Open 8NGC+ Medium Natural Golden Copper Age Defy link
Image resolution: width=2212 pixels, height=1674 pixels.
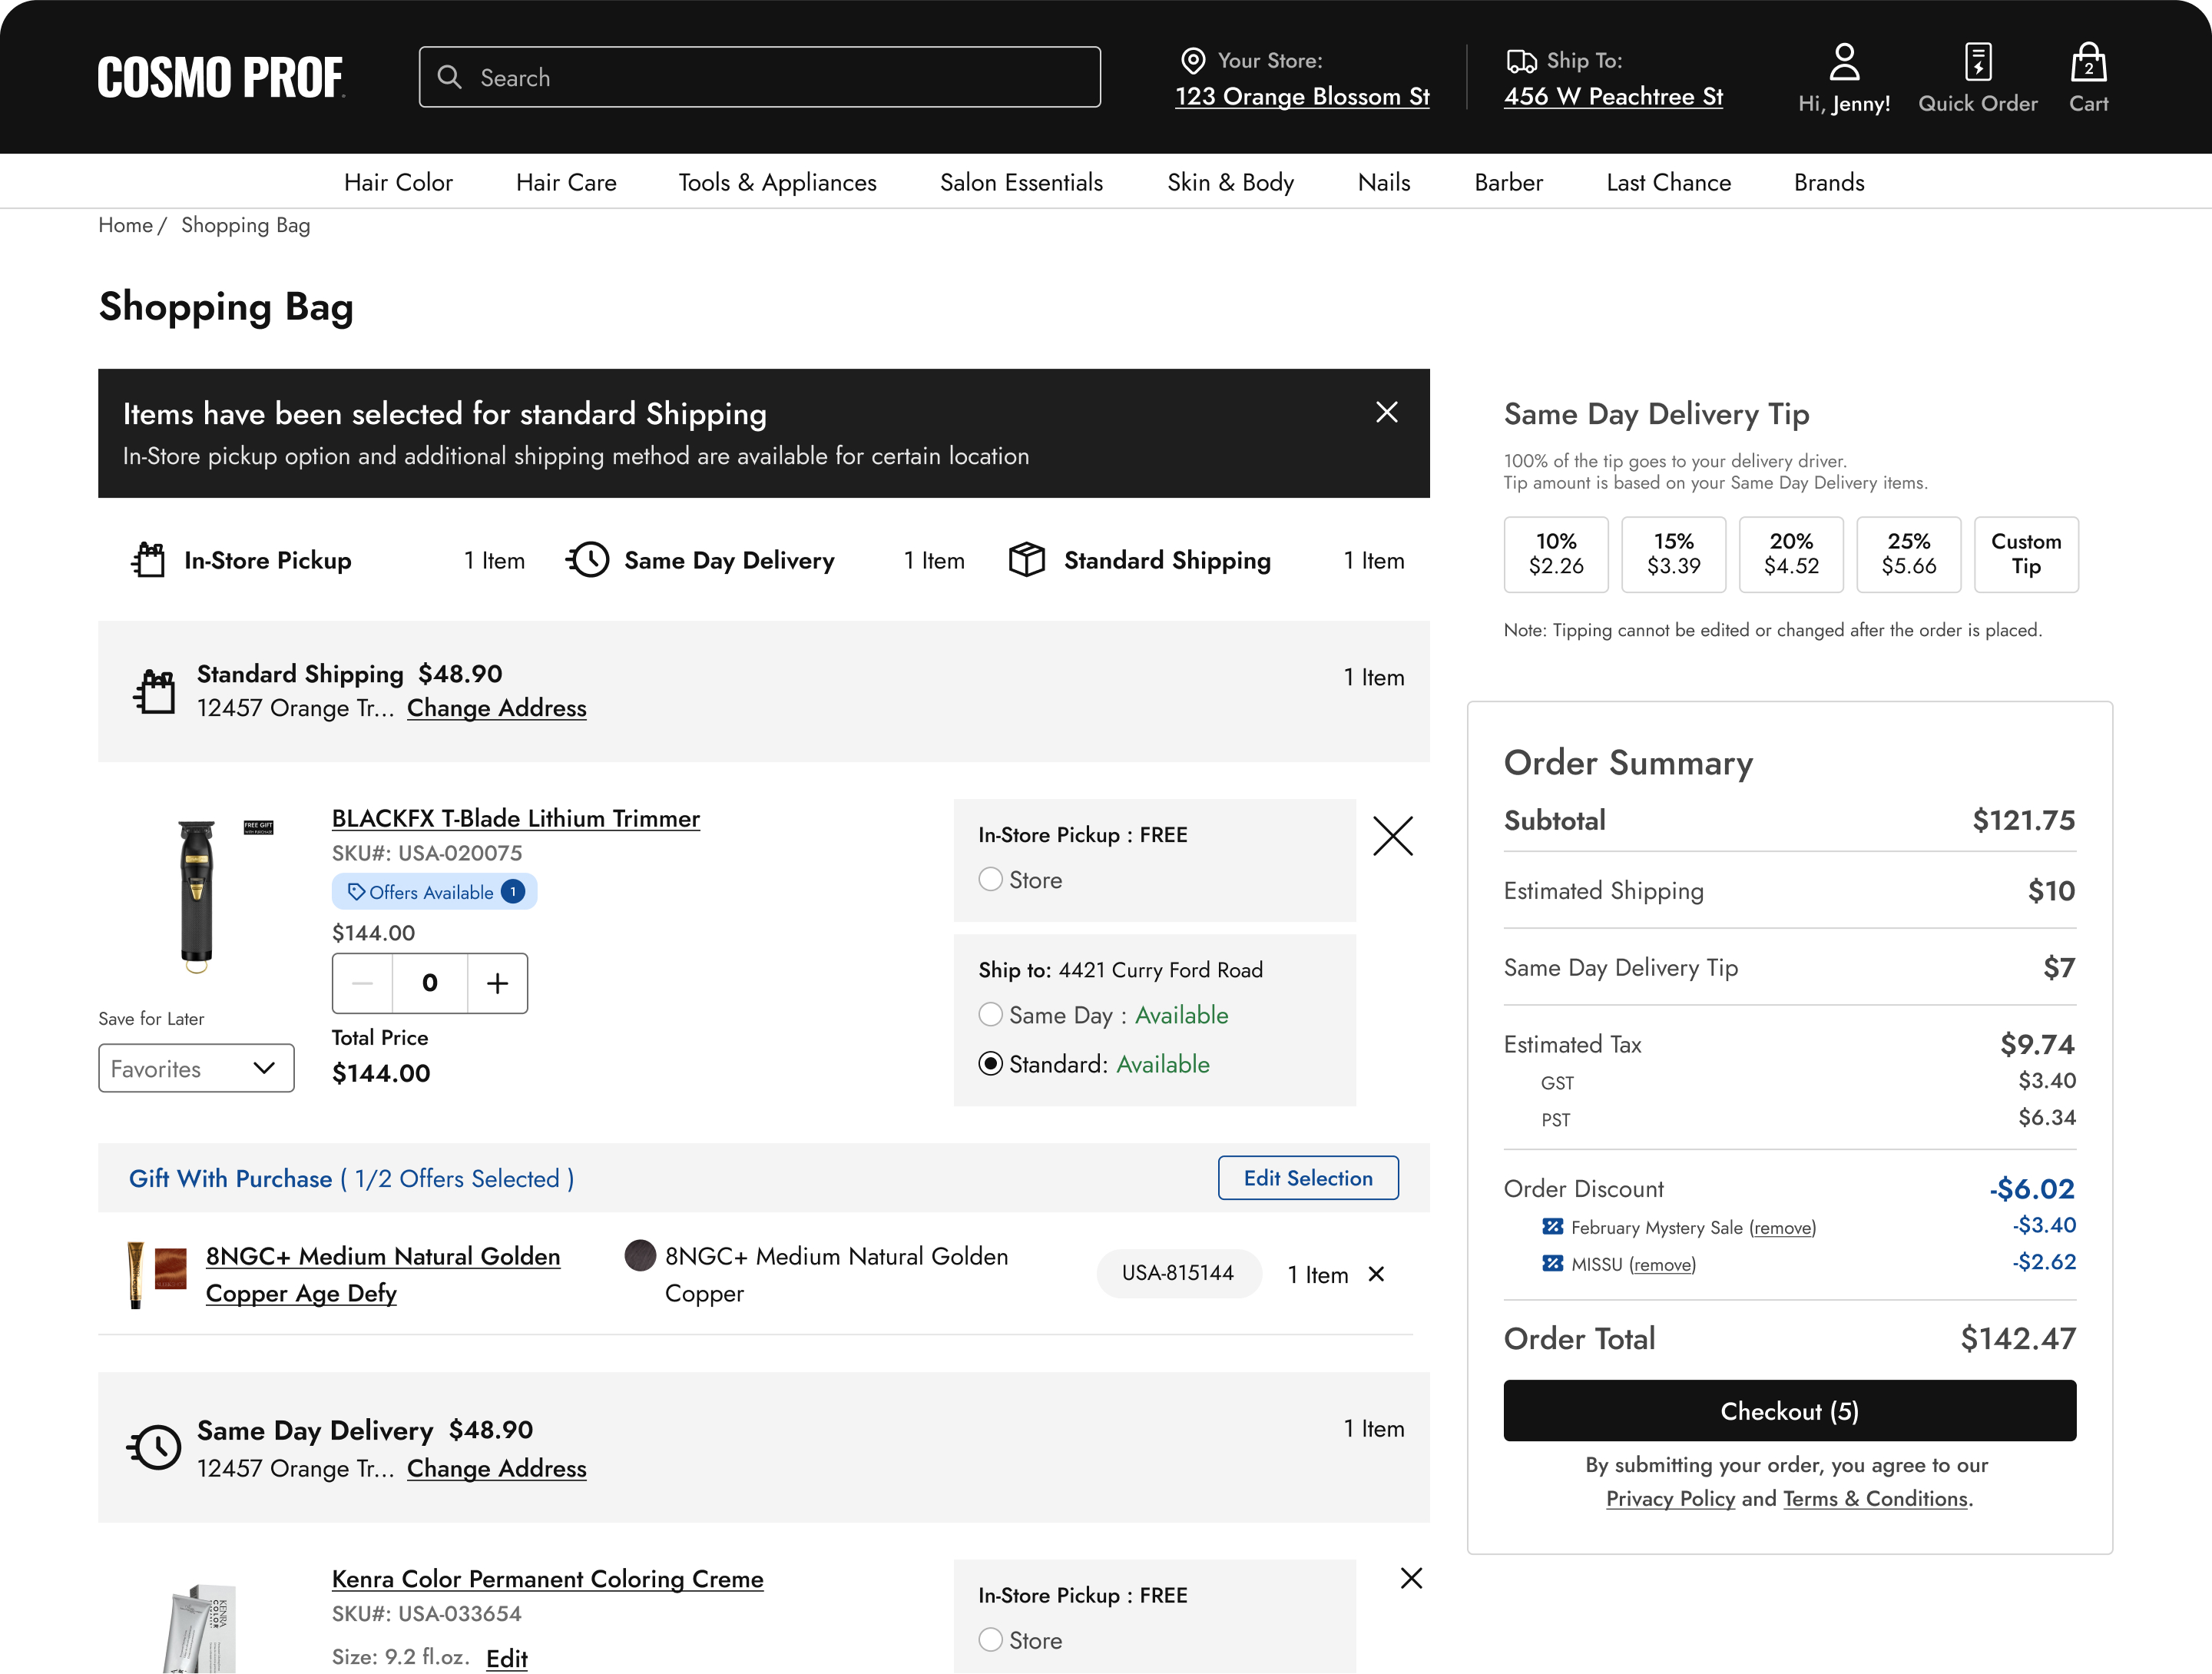click(382, 1274)
